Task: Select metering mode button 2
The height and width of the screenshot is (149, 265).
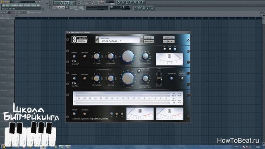Action: tap(117, 114)
